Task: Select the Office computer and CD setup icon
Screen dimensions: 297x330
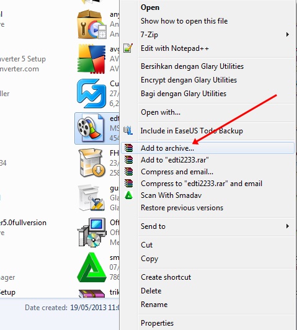Action: click(x=91, y=233)
